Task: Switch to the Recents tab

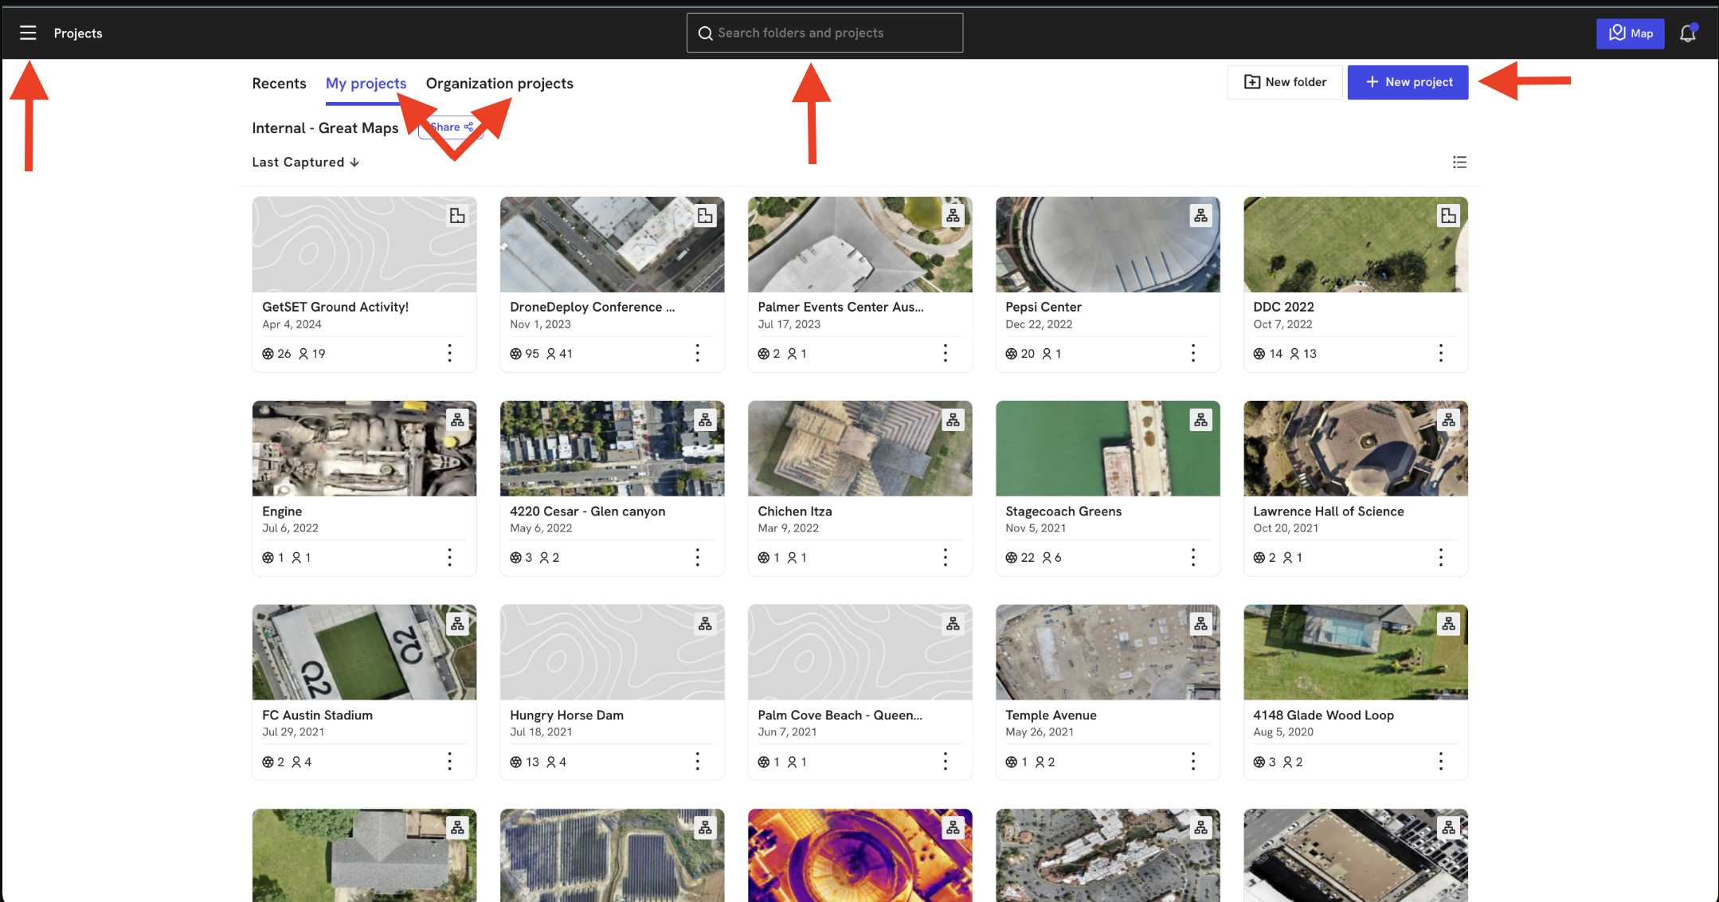Action: 279,83
